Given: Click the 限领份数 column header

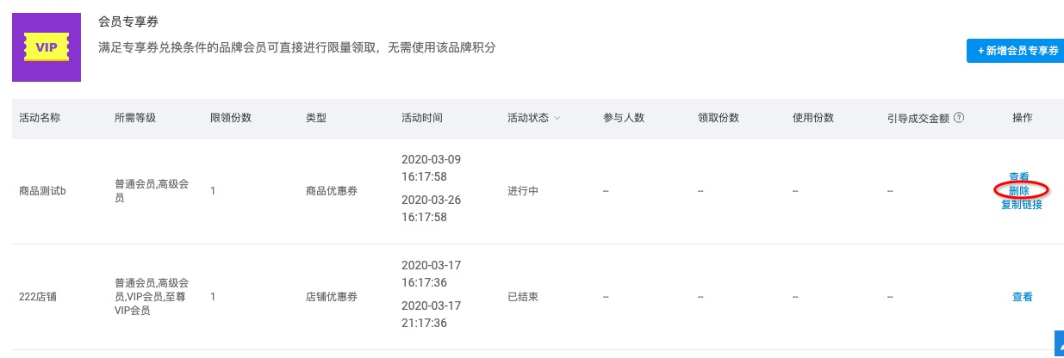Looking at the screenshot, I should click(230, 118).
